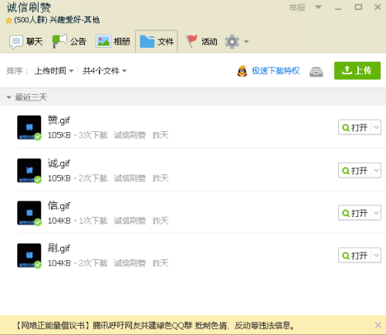
Task: Click uploader name 诚信刷赞 on 赞.gif row
Action: coord(130,135)
